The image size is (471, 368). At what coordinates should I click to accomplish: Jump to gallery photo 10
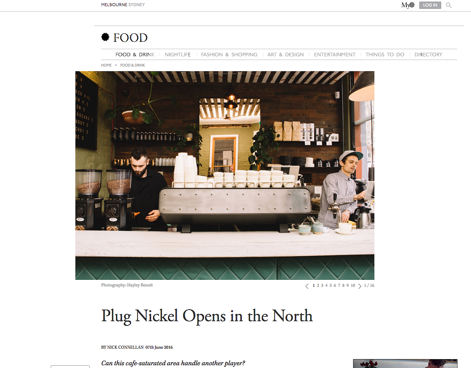coord(353,286)
